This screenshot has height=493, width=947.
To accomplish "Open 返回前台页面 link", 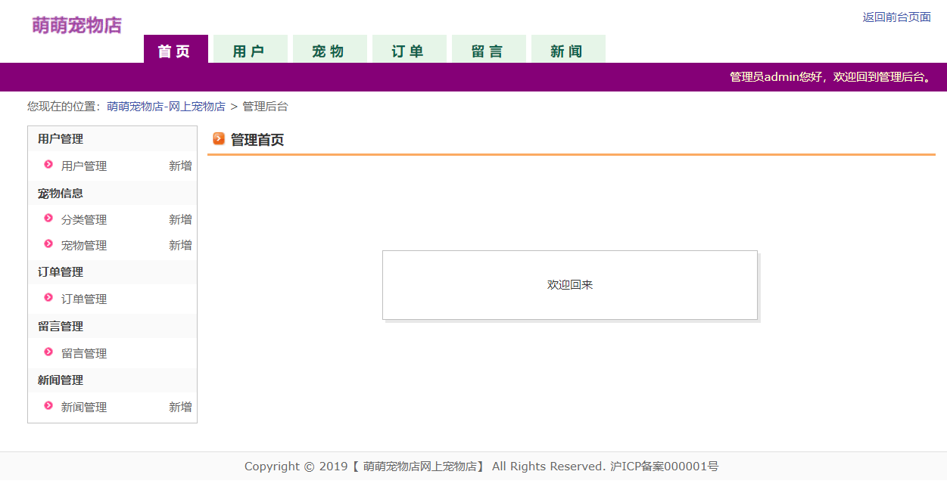I will pos(896,17).
